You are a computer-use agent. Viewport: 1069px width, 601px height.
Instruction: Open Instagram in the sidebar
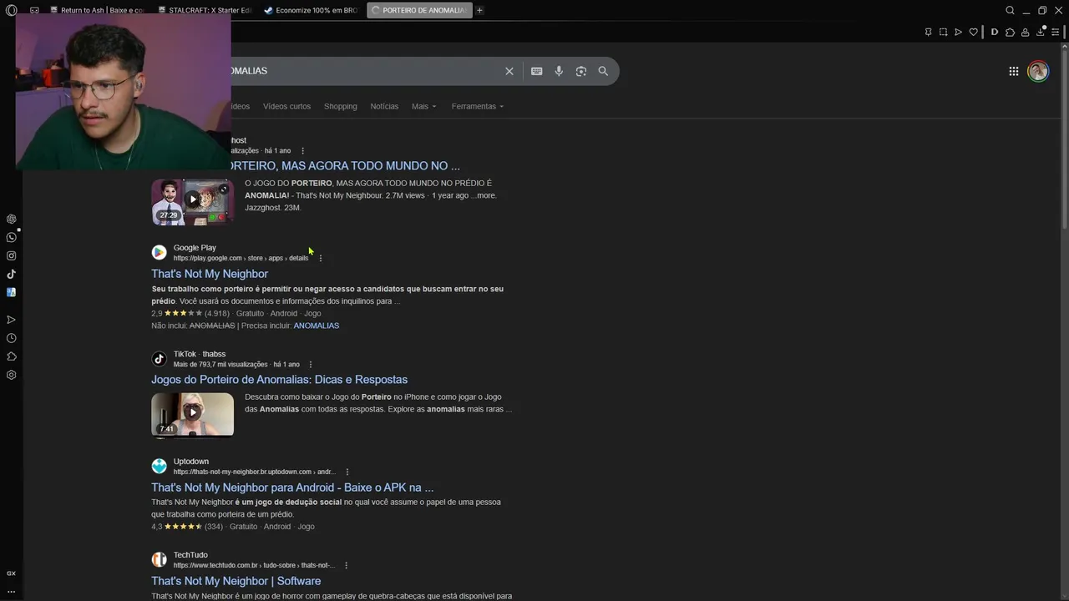click(11, 255)
